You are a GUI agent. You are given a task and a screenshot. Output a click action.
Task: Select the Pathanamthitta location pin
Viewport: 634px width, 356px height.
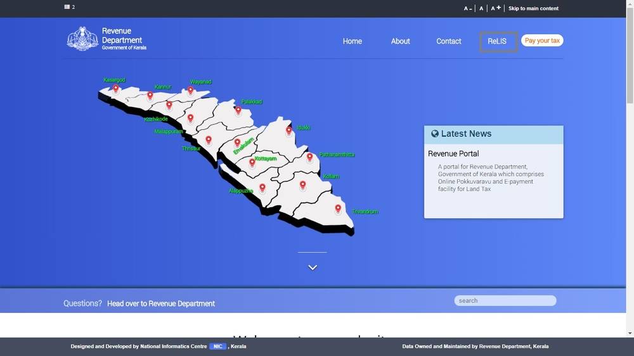pyautogui.click(x=309, y=157)
